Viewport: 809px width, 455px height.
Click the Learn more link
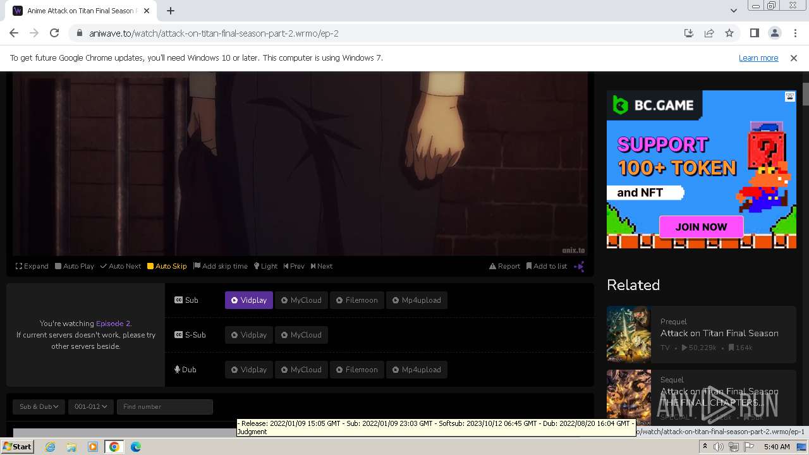758,58
